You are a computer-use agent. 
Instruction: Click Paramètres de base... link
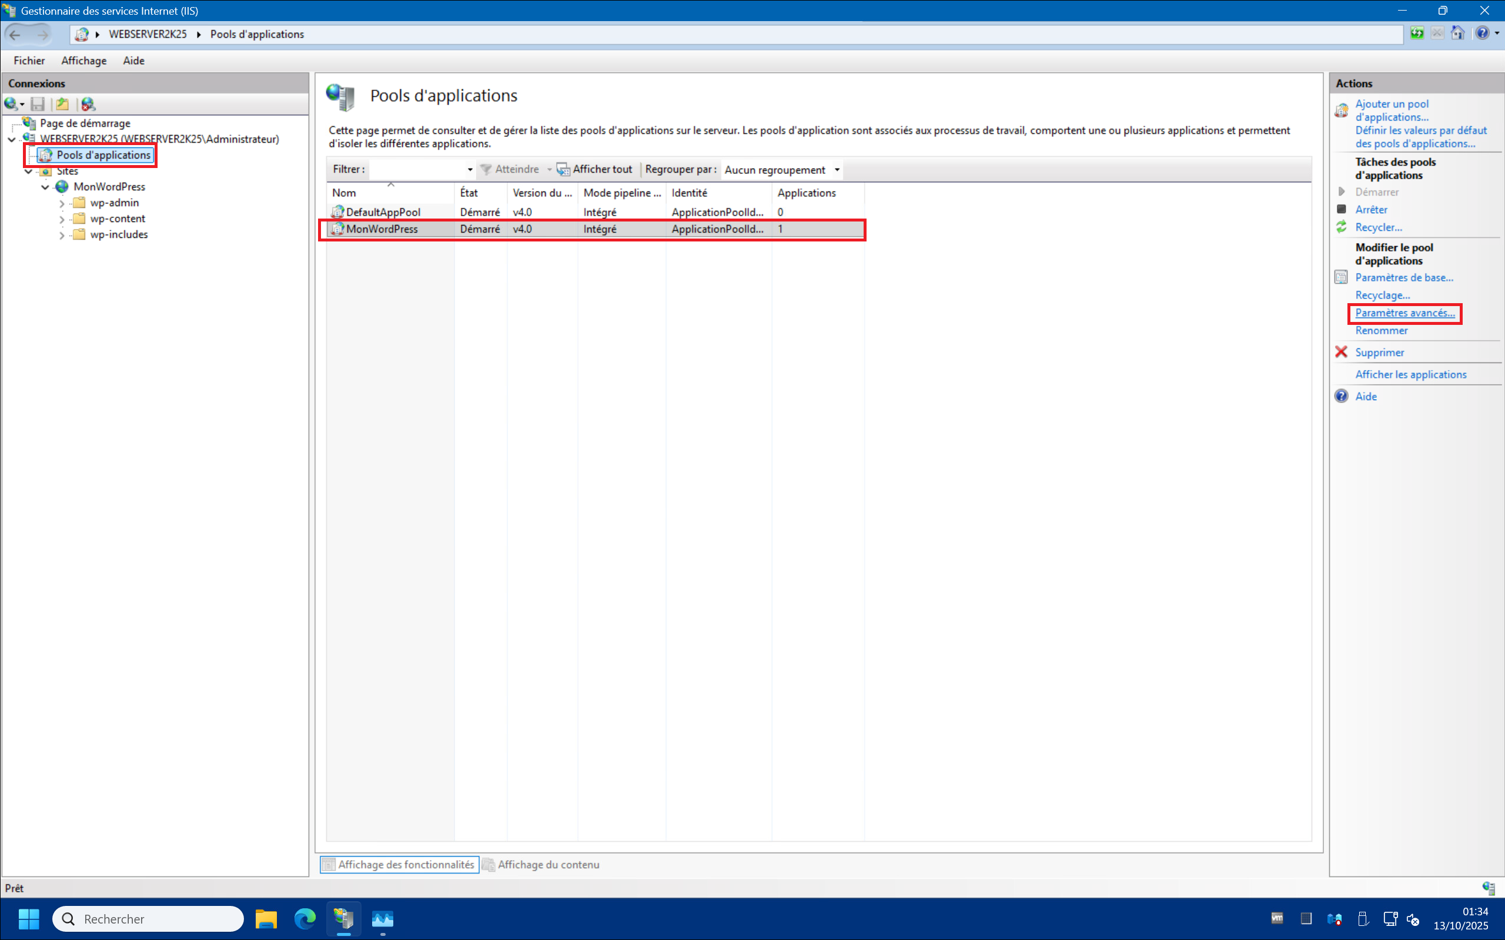[1404, 277]
